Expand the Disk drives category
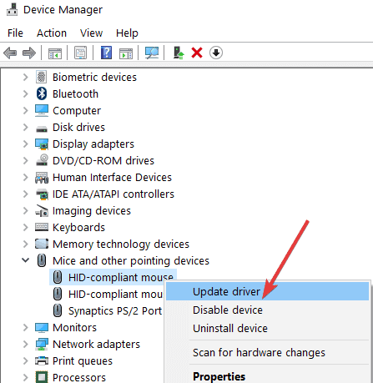 (x=26, y=127)
